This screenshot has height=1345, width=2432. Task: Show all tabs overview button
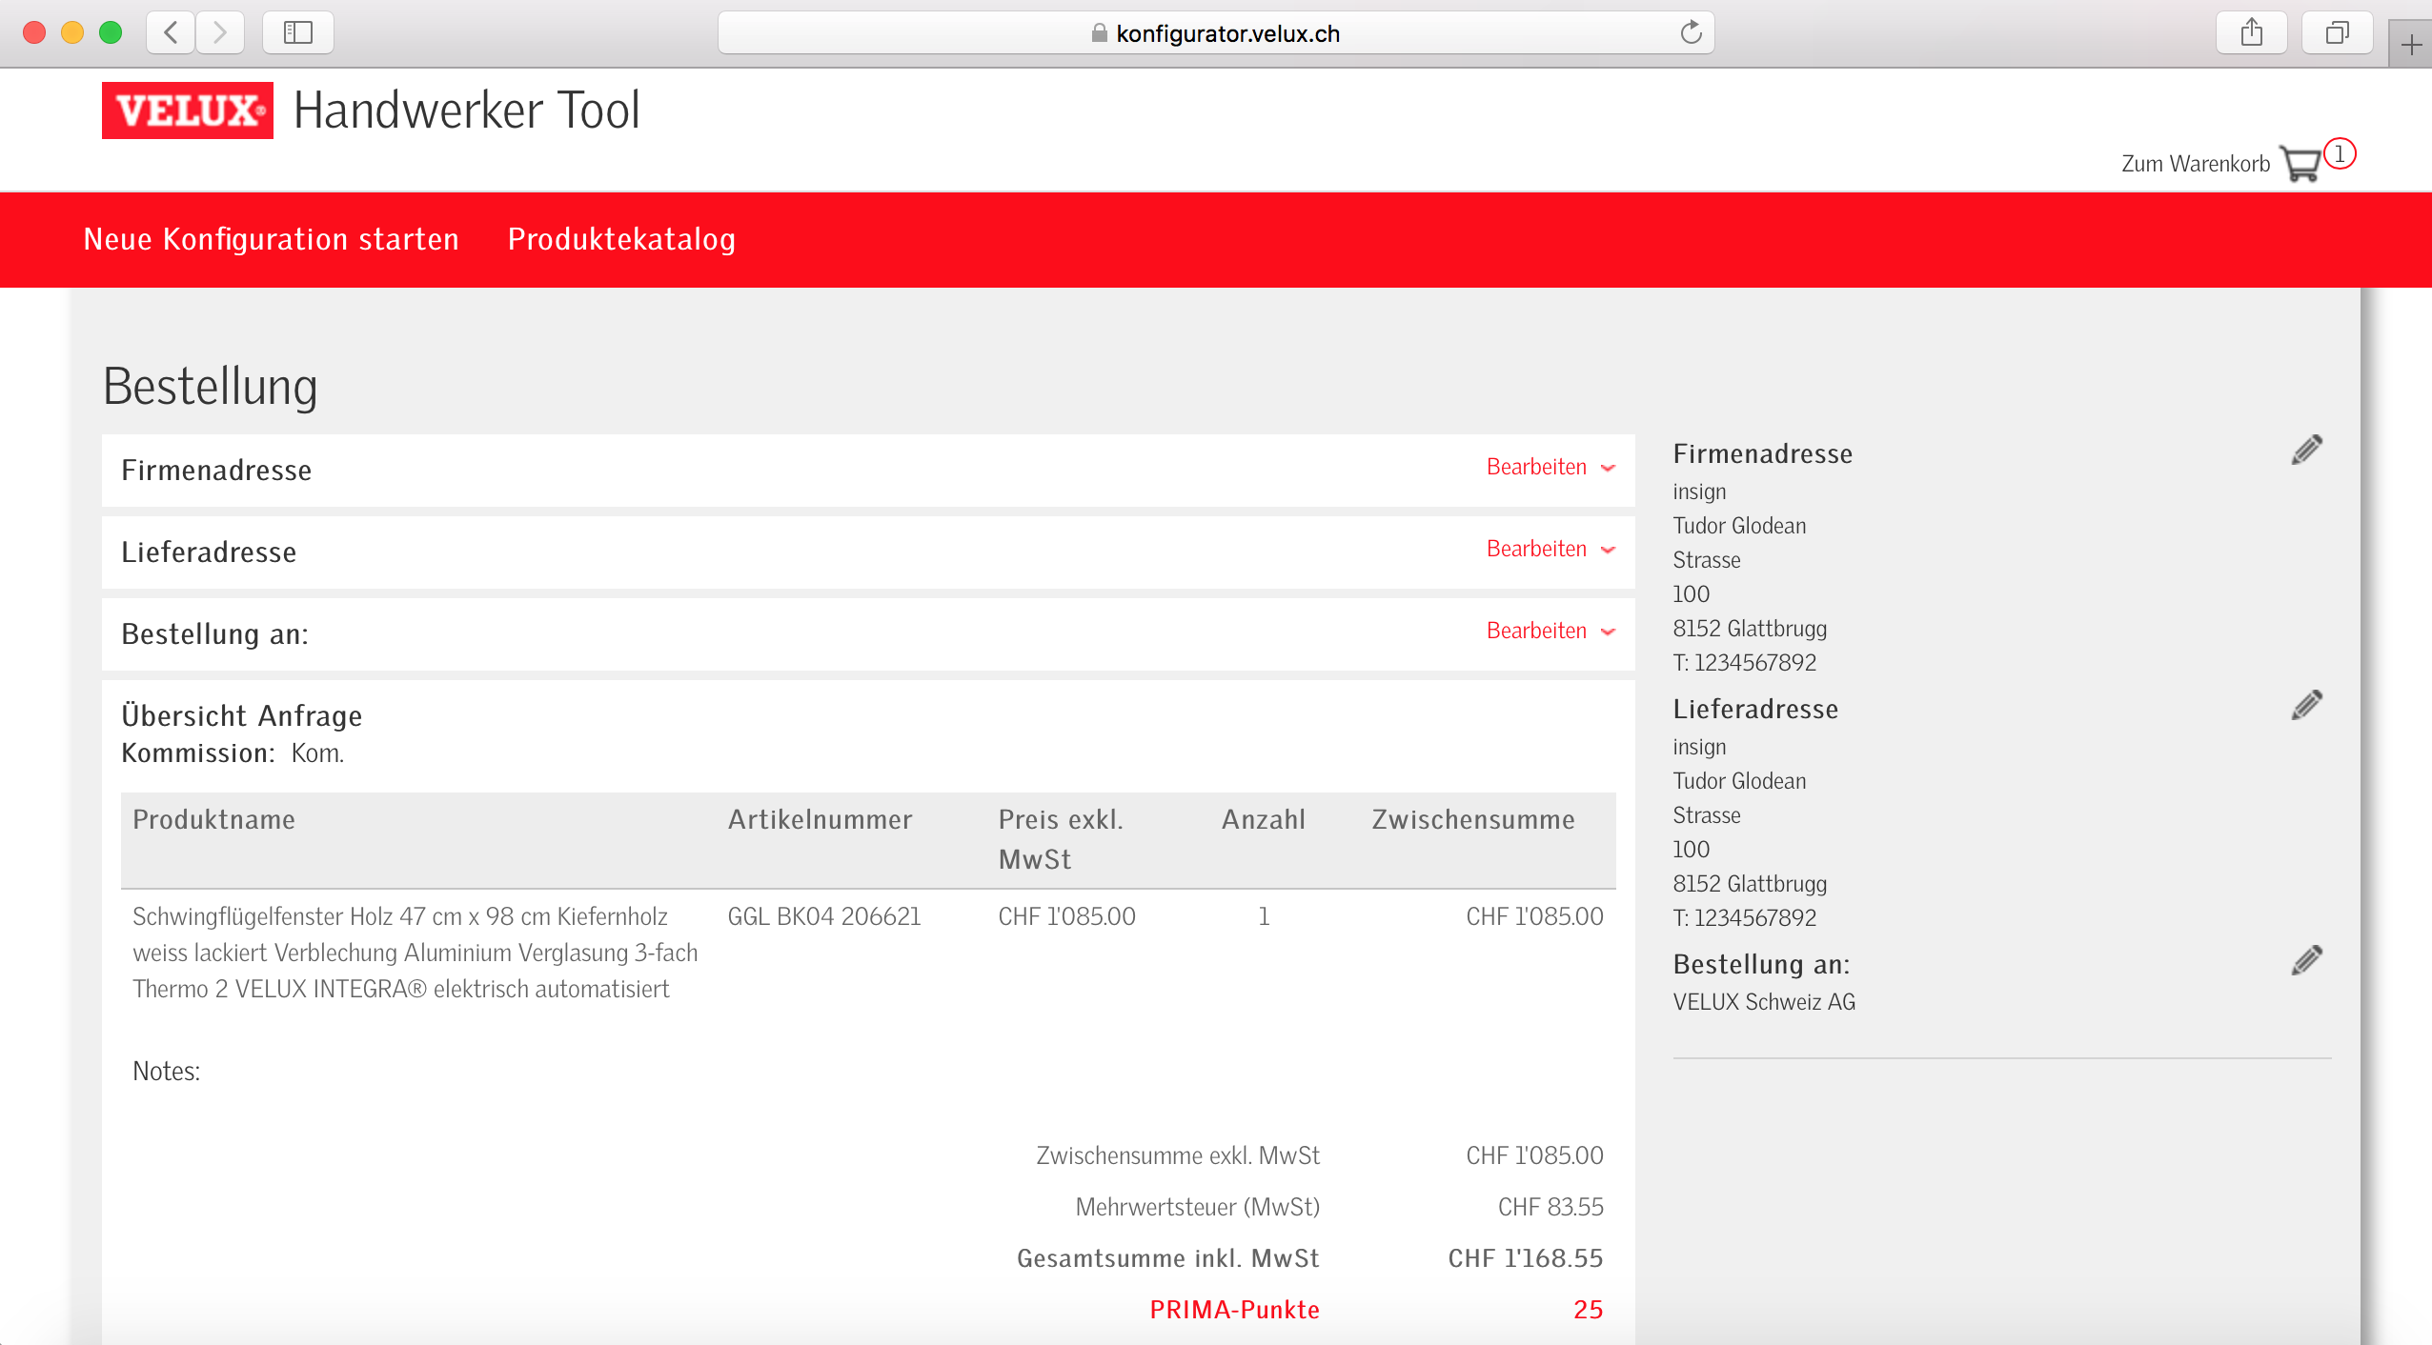2337,32
